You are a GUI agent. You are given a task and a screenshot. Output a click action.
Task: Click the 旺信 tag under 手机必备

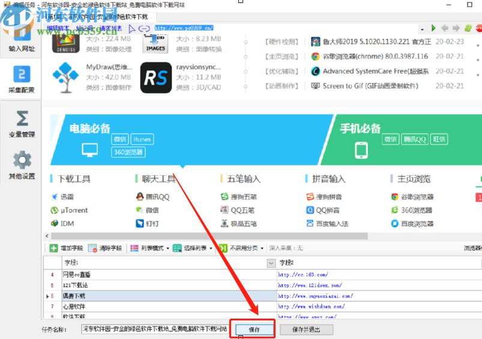[x=439, y=139]
